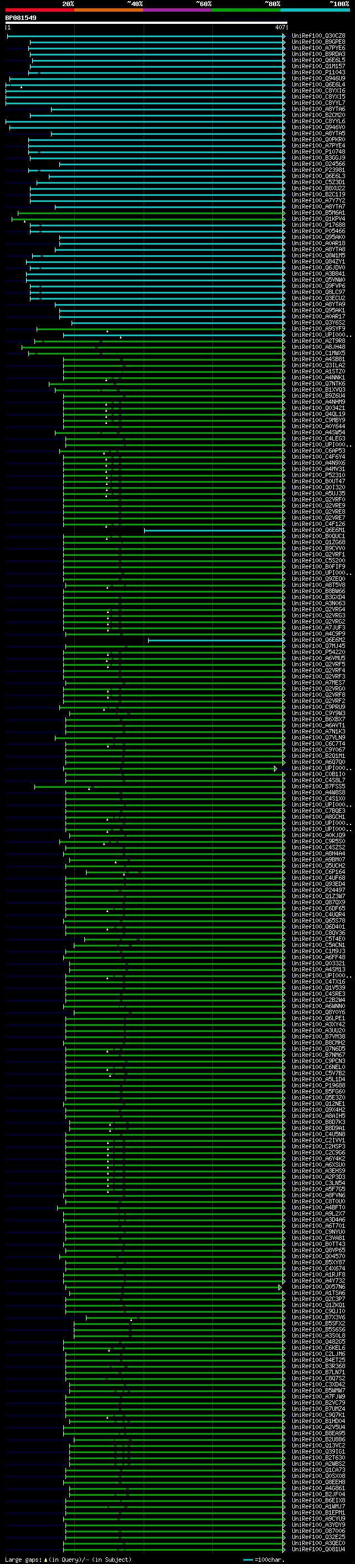Select hit label UniRef100_Q03321
The width and height of the screenshot is (355, 1564).
[318, 964]
